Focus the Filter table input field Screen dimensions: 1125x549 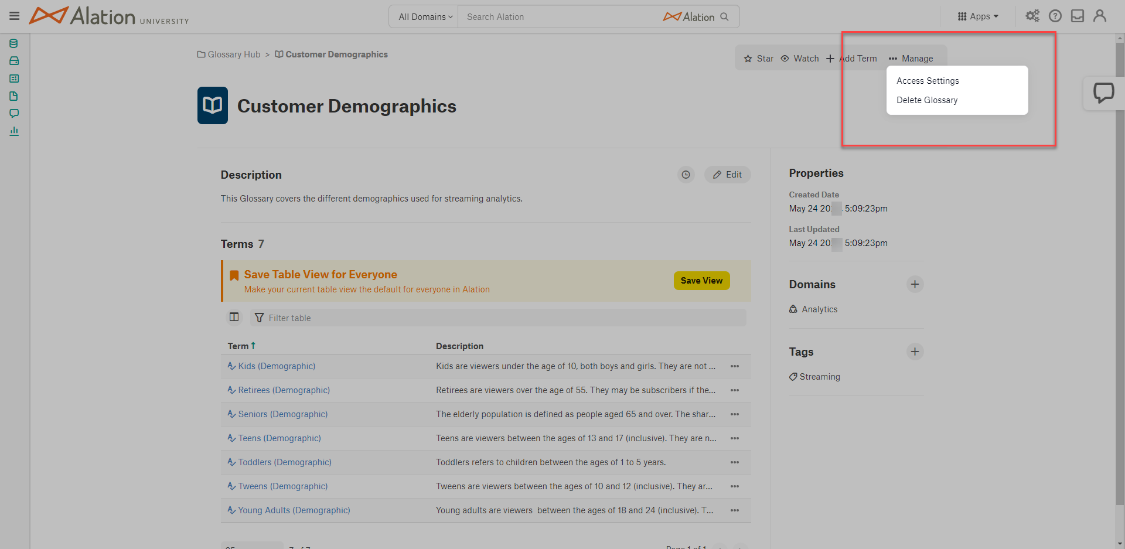[x=498, y=318]
